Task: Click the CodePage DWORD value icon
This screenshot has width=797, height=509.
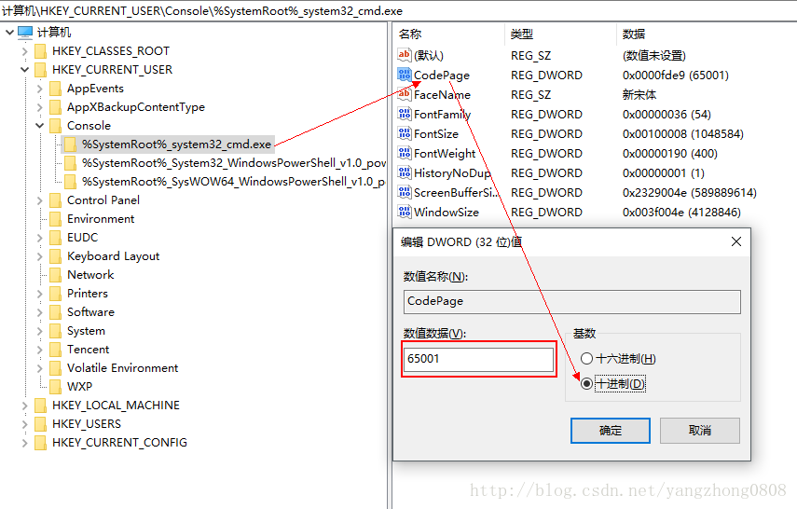Action: [x=405, y=75]
